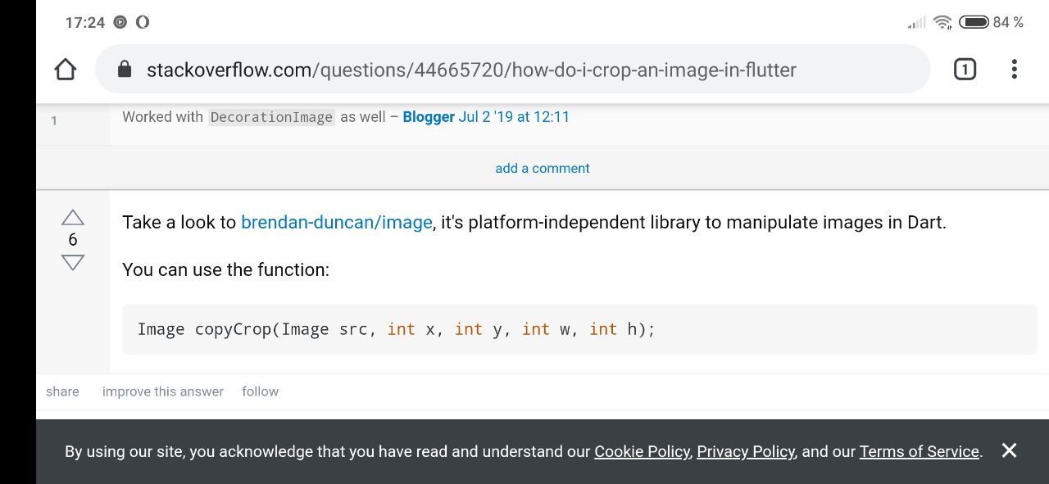Viewport: 1049px width, 484px height.
Task: Tap the '84 %' battery percentage
Action: pyautogui.click(x=1008, y=22)
